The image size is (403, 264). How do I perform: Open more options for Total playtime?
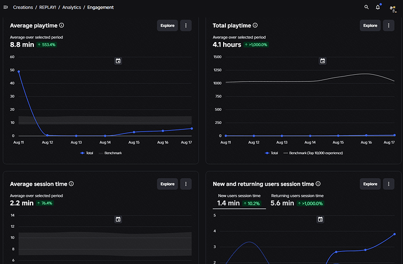pos(388,26)
